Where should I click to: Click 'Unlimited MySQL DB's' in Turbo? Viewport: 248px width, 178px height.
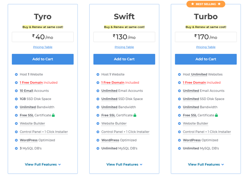pyautogui.click(x=201, y=148)
